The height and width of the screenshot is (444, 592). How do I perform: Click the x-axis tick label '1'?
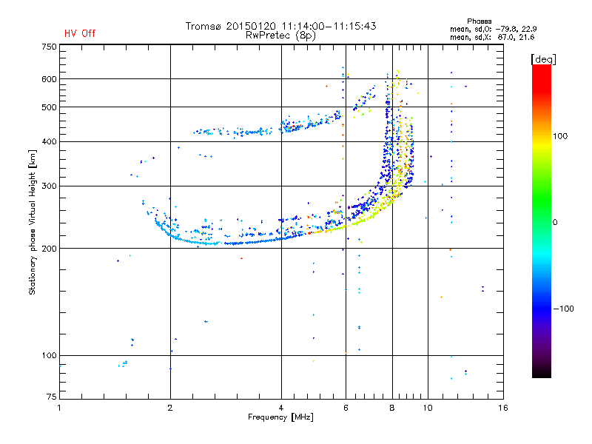click(59, 408)
